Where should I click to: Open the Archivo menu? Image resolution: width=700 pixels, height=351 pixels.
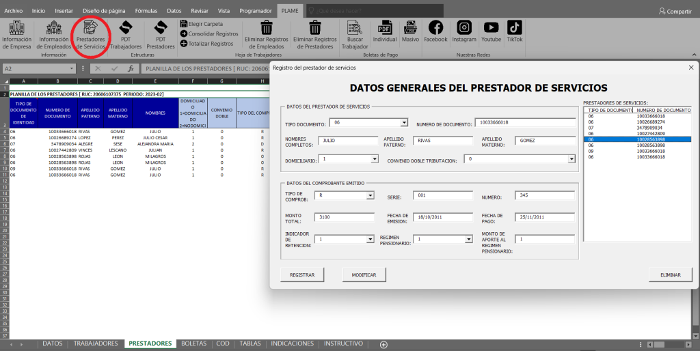pos(14,11)
